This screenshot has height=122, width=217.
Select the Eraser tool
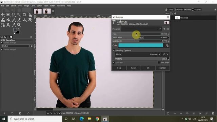(x=19, y=20)
